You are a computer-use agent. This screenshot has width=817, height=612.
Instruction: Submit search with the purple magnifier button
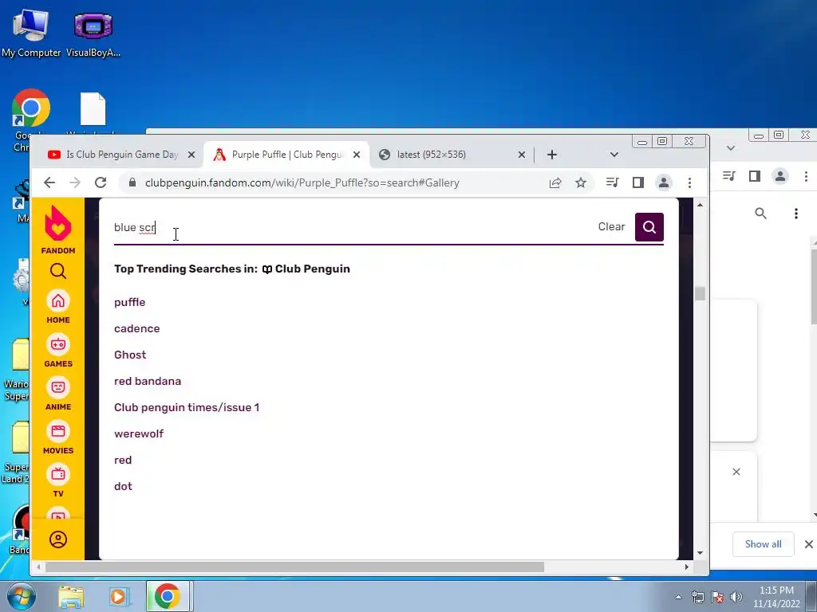649,227
